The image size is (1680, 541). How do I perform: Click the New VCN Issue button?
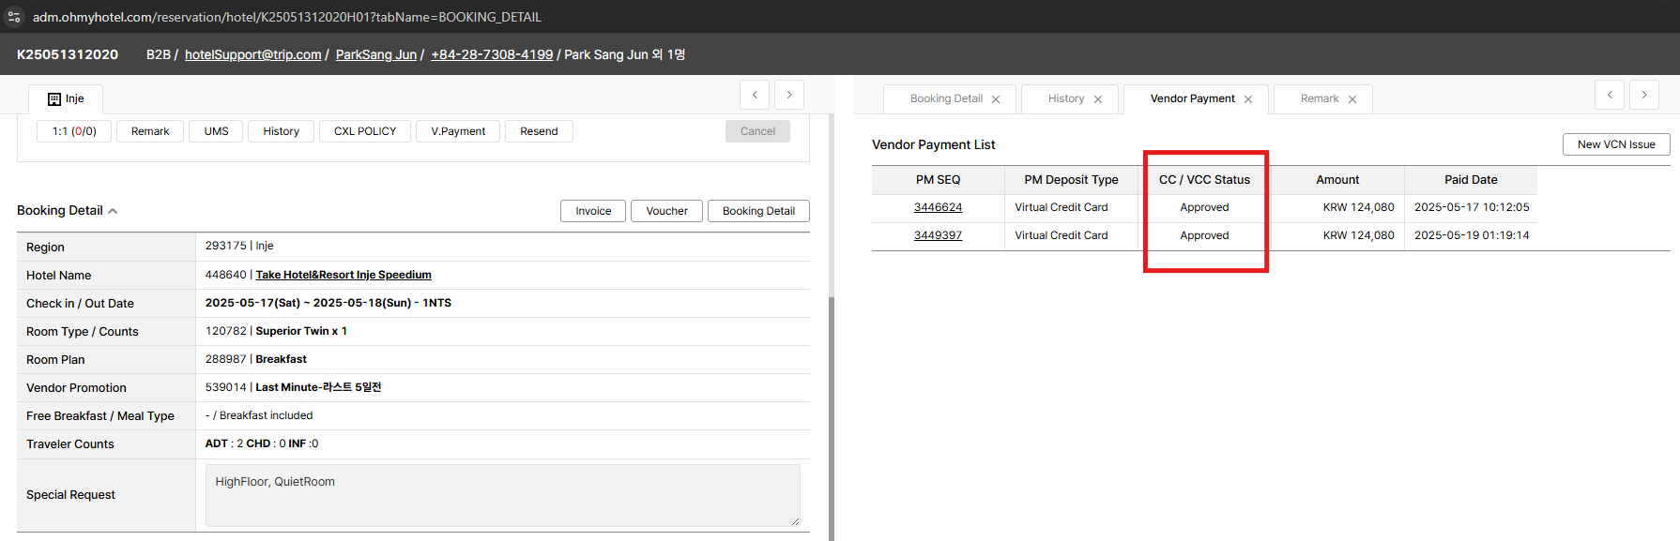[x=1616, y=144]
